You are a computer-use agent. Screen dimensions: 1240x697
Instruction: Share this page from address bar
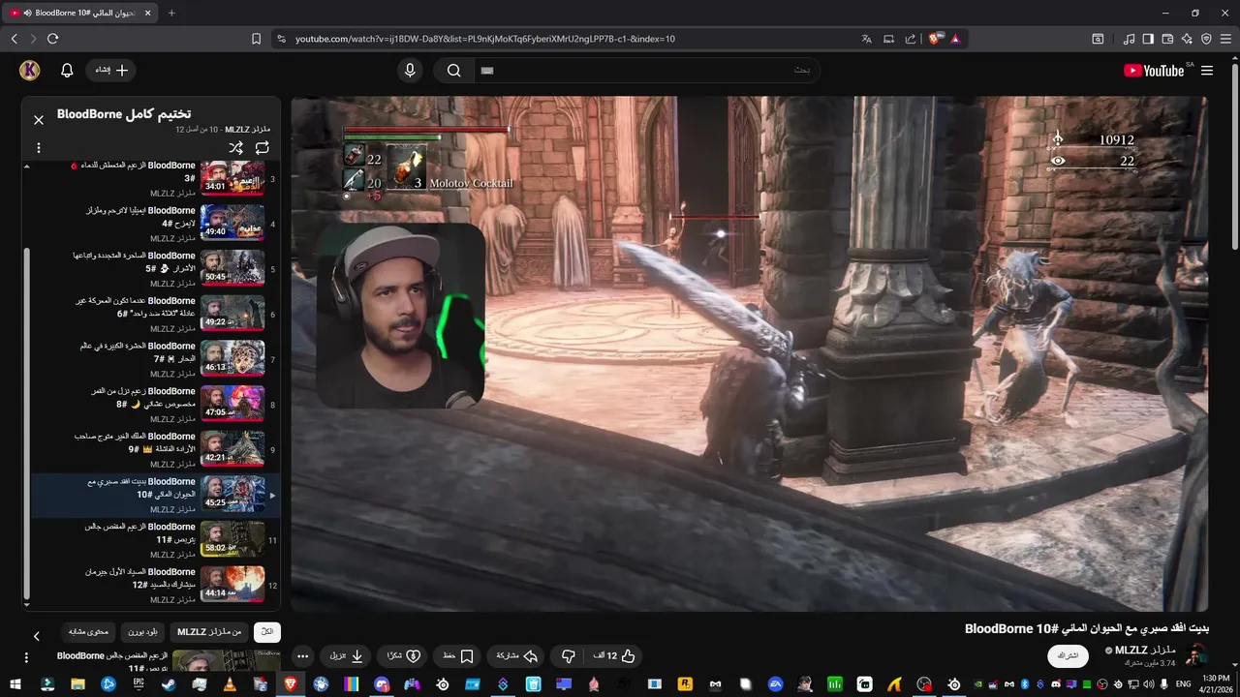pos(911,39)
